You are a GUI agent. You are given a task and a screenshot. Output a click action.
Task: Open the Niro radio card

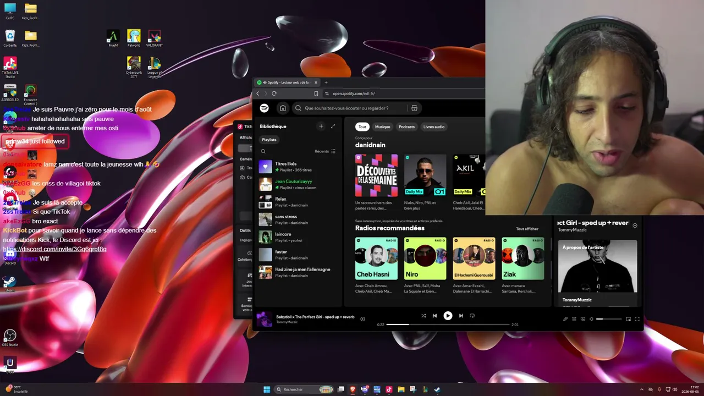point(425,266)
